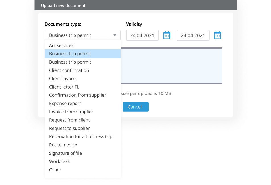The width and height of the screenshot is (271, 185).
Task: Open the end date calendar picker
Action: coord(217,35)
